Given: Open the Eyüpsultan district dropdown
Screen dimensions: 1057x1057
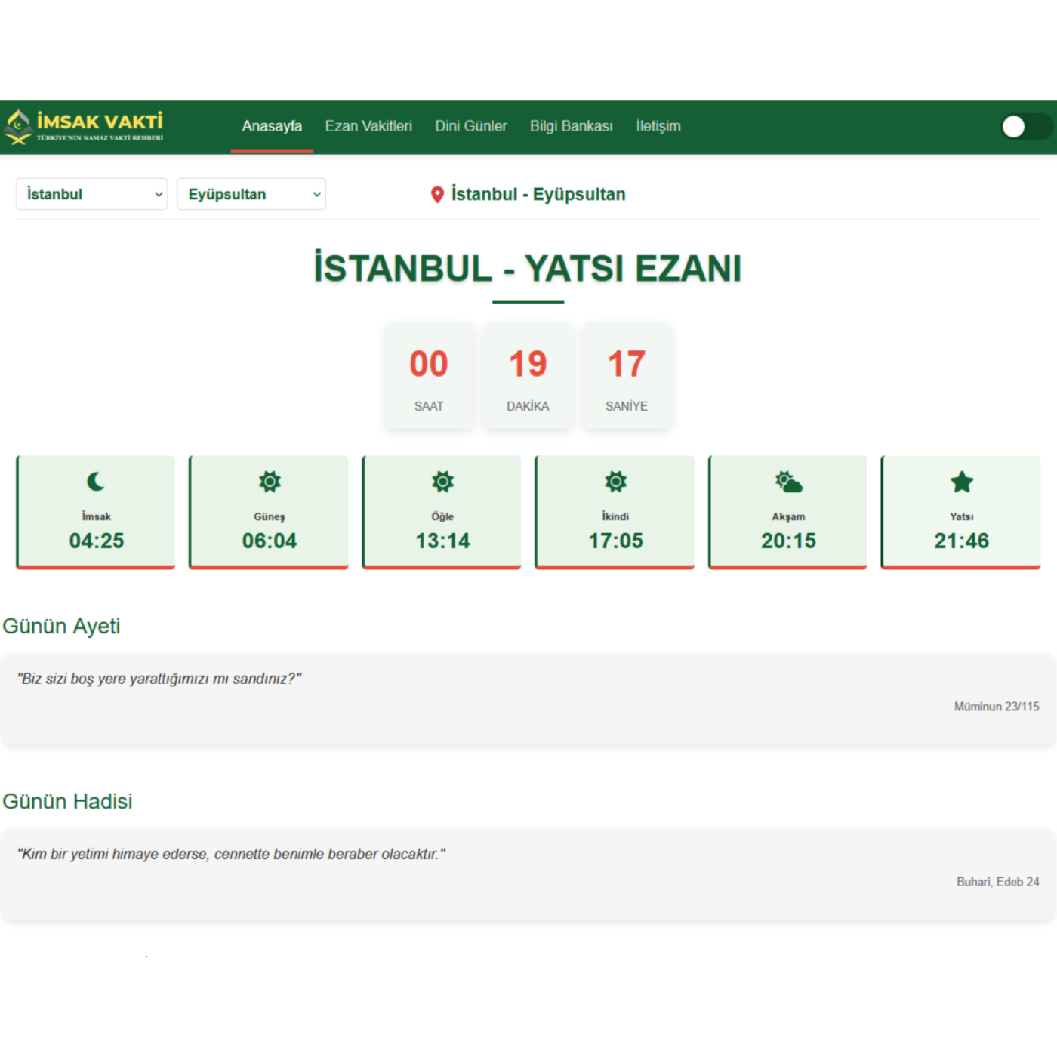Looking at the screenshot, I should 251,194.
